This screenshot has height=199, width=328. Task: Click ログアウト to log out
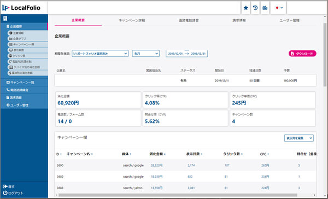pos(13,193)
